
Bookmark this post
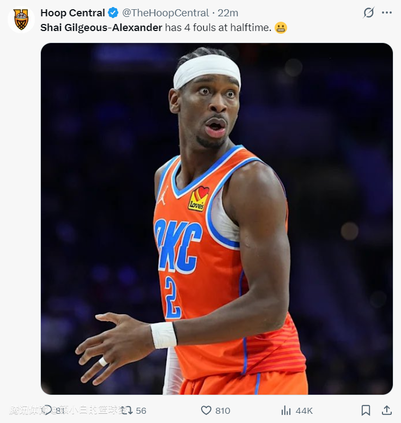366,410
